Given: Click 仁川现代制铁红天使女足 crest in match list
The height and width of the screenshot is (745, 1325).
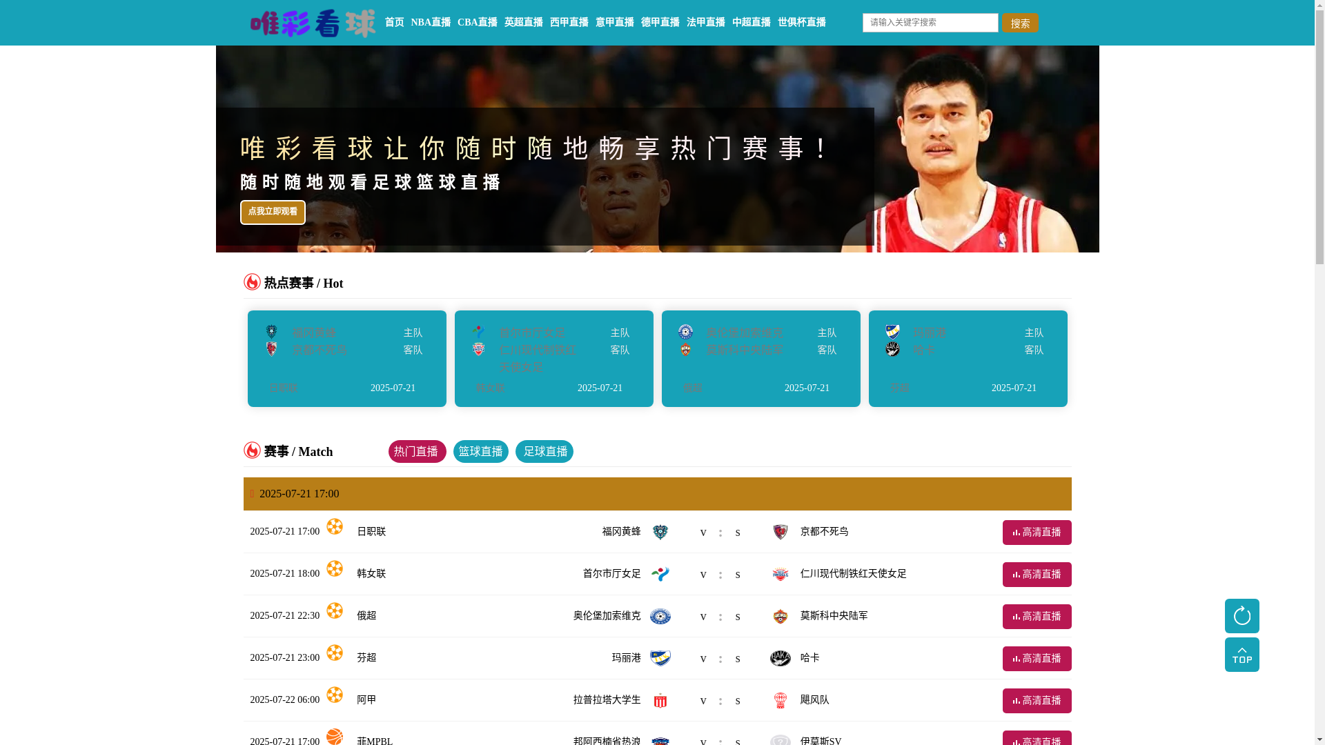Looking at the screenshot, I should pos(781,574).
